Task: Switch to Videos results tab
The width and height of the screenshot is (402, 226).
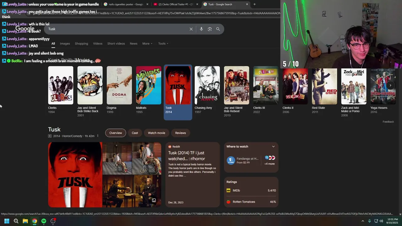Action: 98,44
